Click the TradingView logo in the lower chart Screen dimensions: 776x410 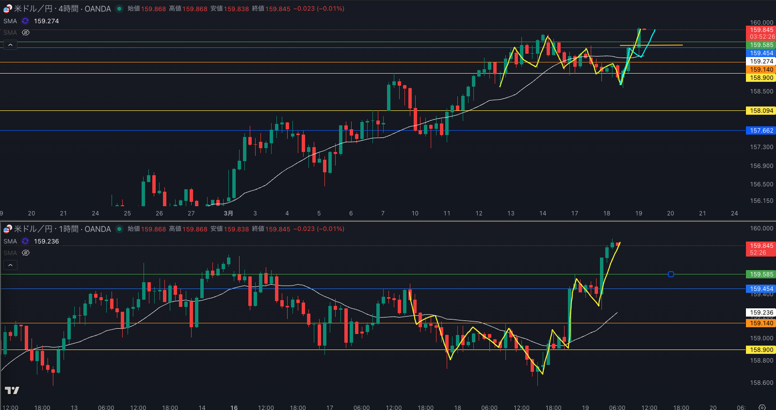12,390
